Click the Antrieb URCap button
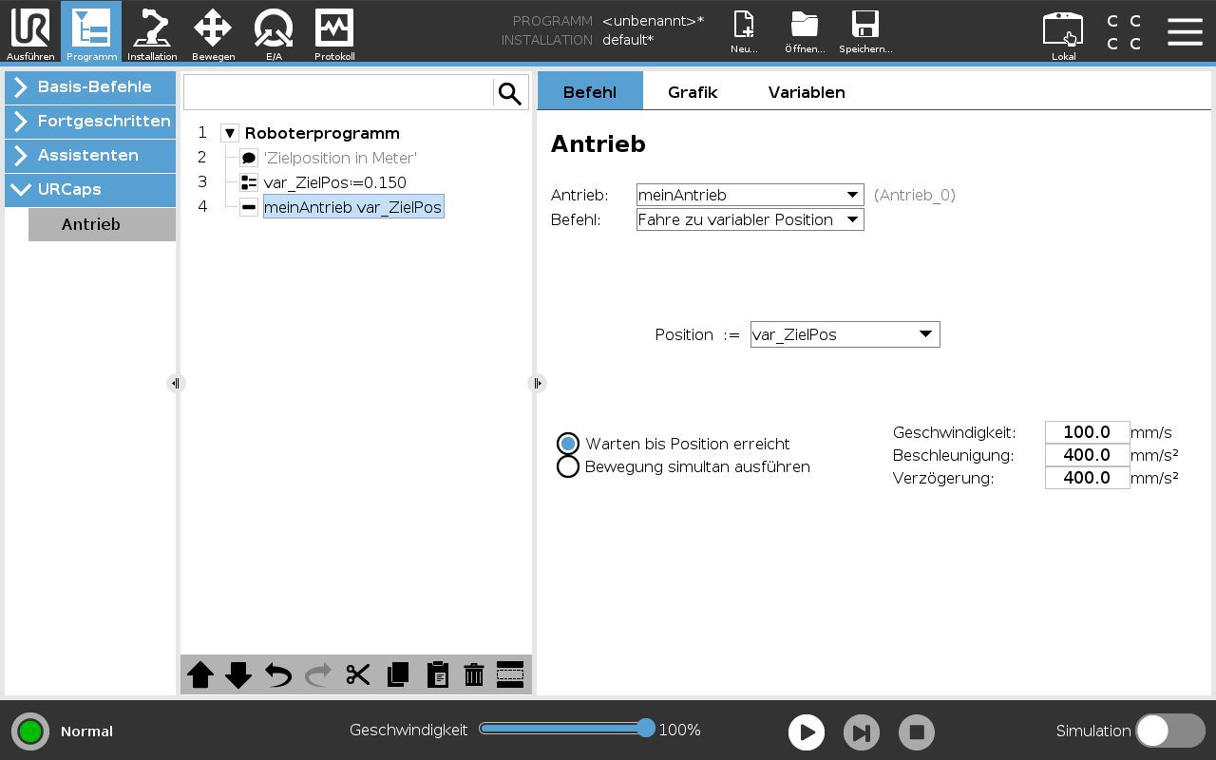 tap(102, 225)
